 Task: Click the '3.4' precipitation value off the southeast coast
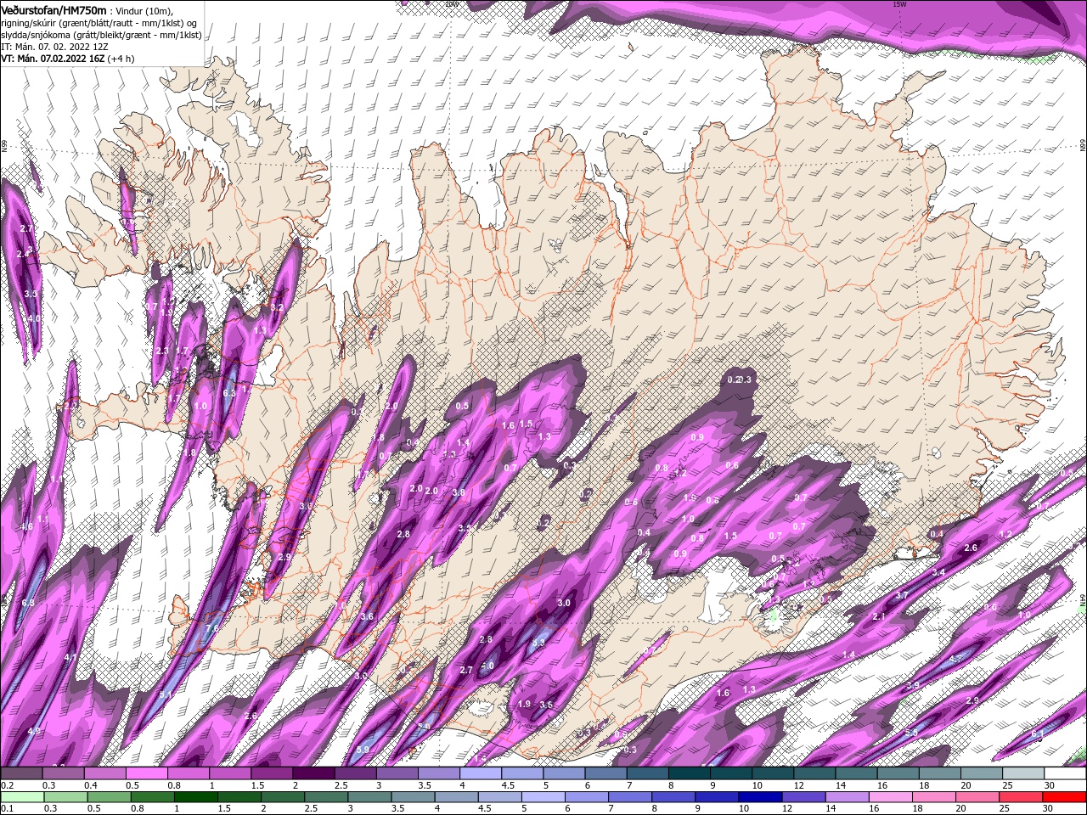(x=938, y=573)
